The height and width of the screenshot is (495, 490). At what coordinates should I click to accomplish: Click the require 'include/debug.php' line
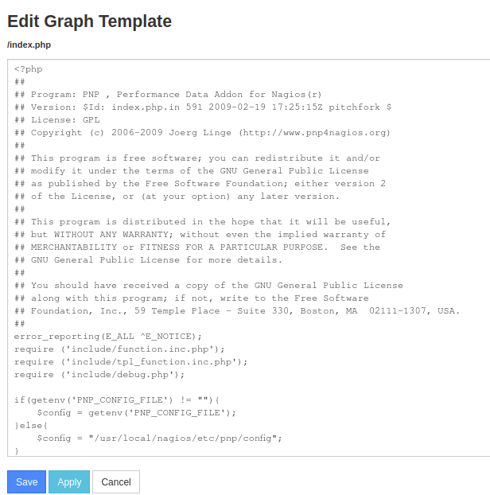tap(99, 374)
